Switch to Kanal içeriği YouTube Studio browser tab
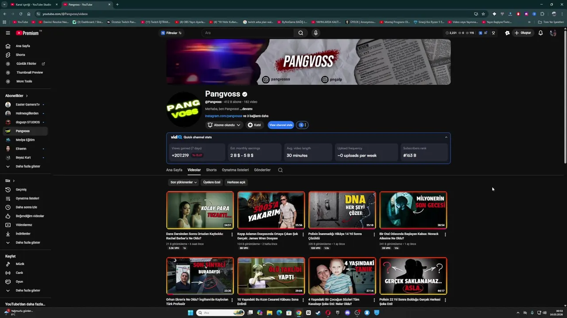Viewport: 567px width, 318px height. pyautogui.click(x=33, y=4)
